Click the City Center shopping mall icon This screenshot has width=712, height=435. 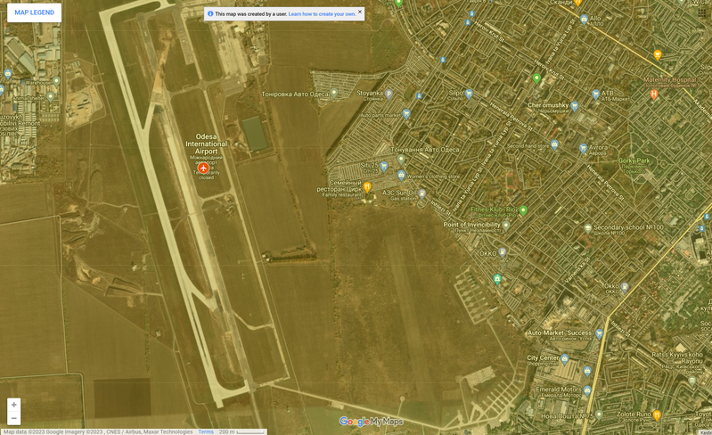(564, 358)
